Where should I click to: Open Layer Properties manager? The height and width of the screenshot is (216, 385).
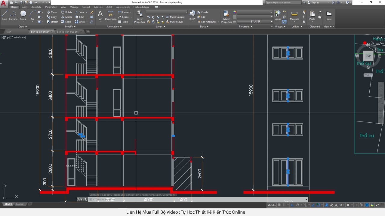tap(140, 17)
